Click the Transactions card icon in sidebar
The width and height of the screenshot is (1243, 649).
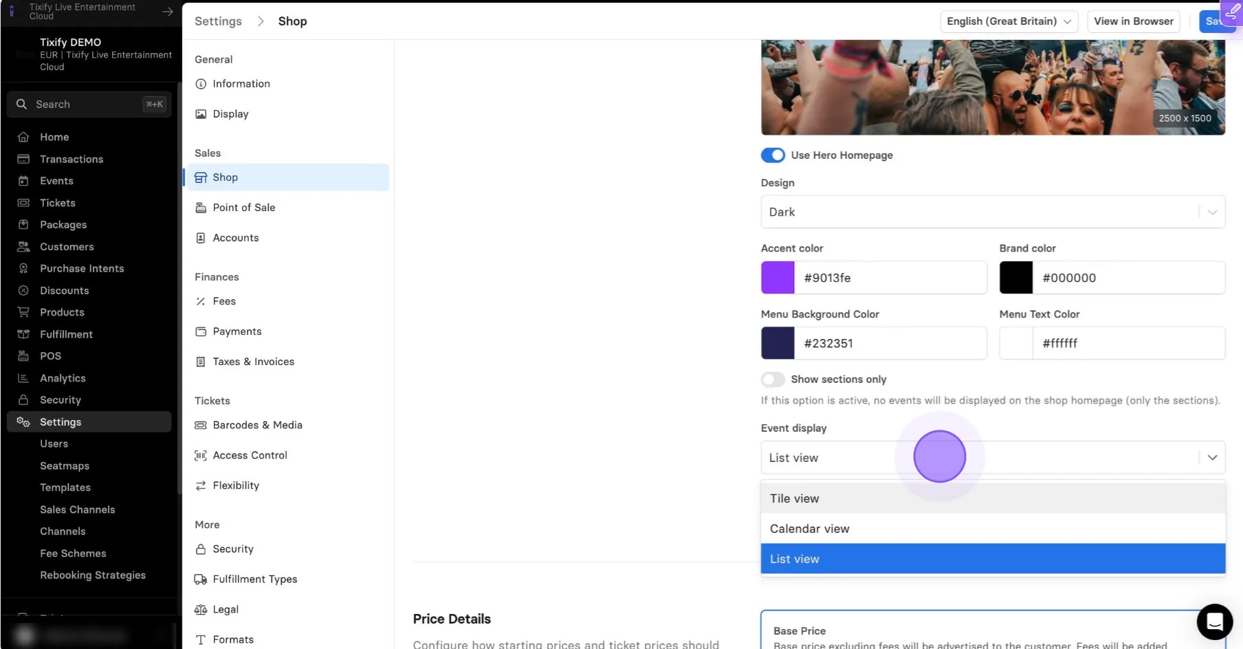(x=23, y=159)
